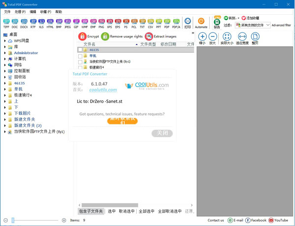The height and width of the screenshot is (226, 295).
Task: Expand the 新建文件夹 (2) node
Action: click(x=5, y=125)
